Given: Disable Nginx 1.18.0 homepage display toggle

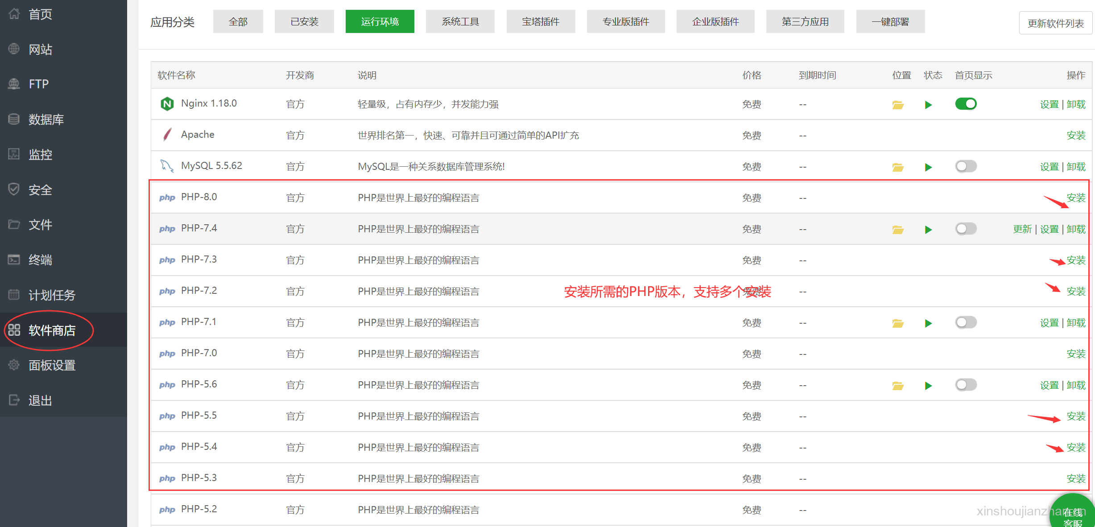Looking at the screenshot, I should pos(966,104).
